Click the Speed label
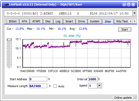Viewport: 139px width, 101px height. pos(83,85)
